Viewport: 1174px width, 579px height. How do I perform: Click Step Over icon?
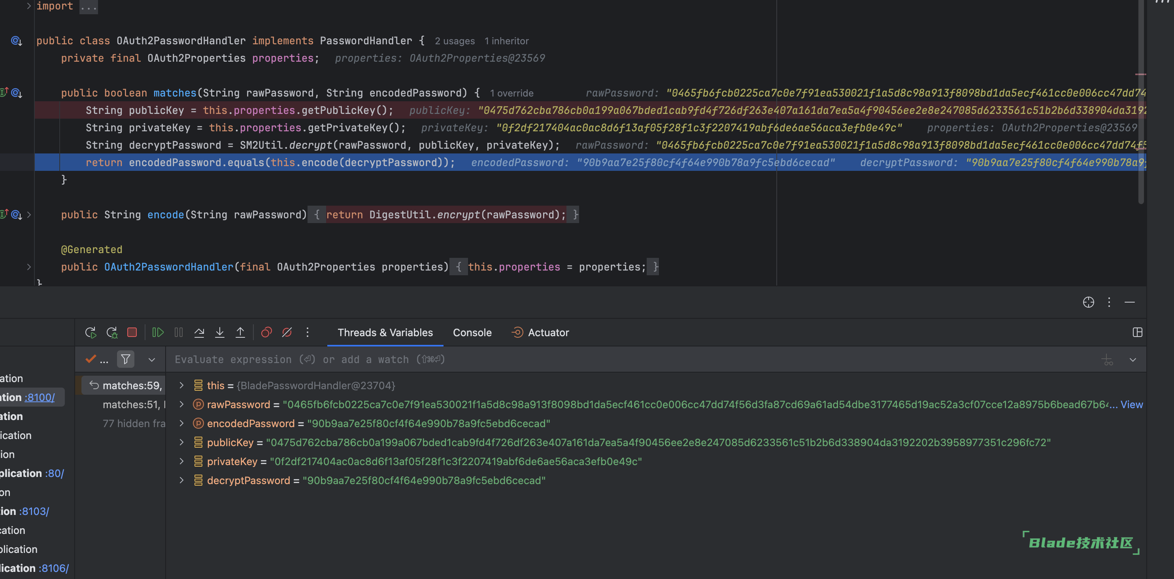(x=199, y=332)
